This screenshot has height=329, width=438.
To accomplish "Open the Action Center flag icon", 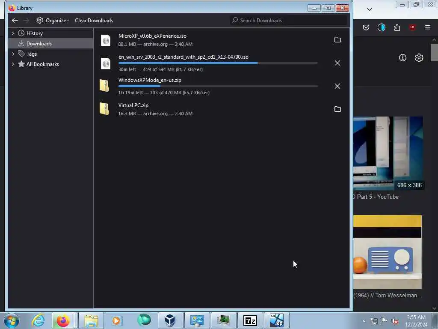I will [385, 321].
